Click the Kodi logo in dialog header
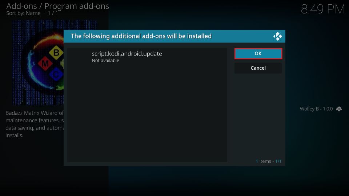Screen dimensions: 349x196 277,36
